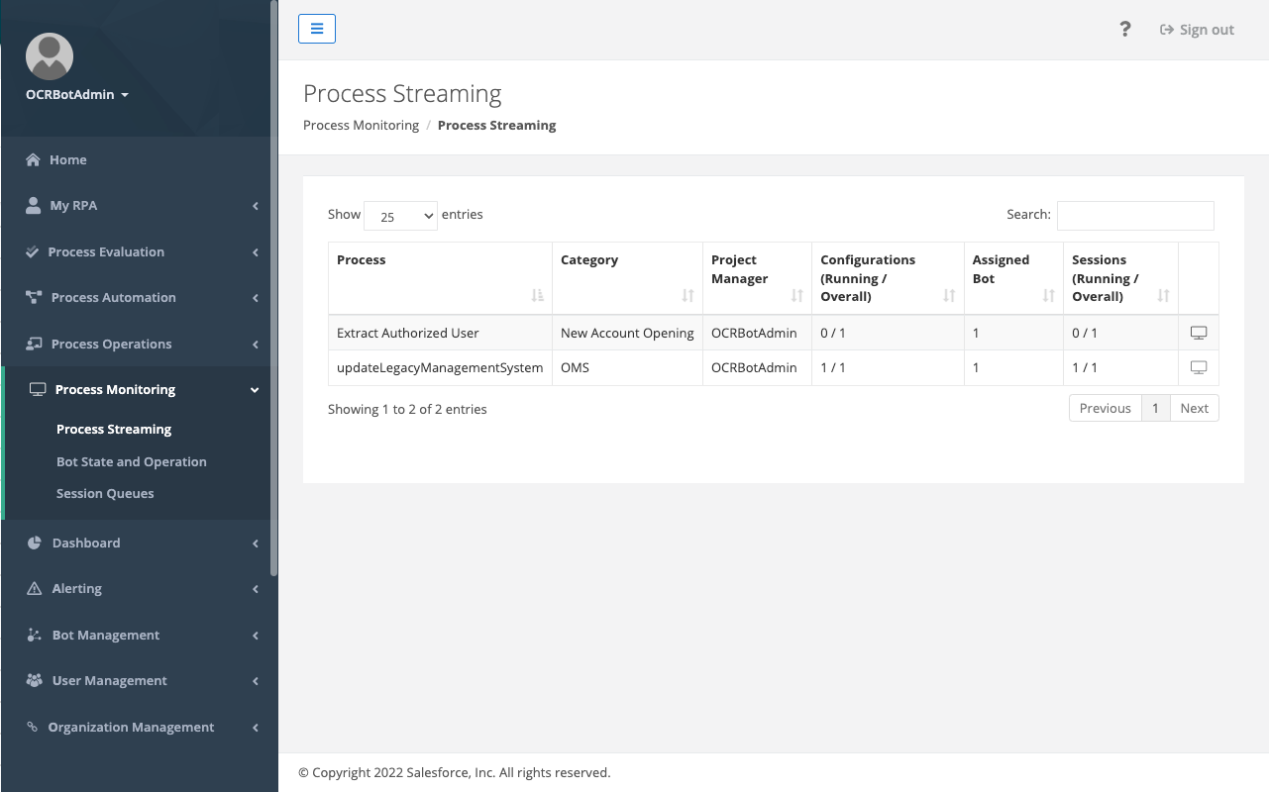Click the user avatar picture

[50, 56]
